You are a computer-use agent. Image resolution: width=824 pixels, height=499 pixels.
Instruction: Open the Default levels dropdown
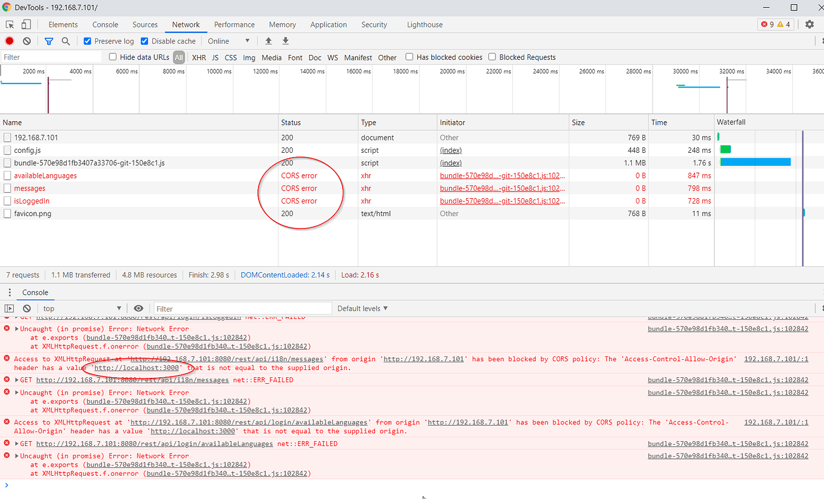coord(361,308)
